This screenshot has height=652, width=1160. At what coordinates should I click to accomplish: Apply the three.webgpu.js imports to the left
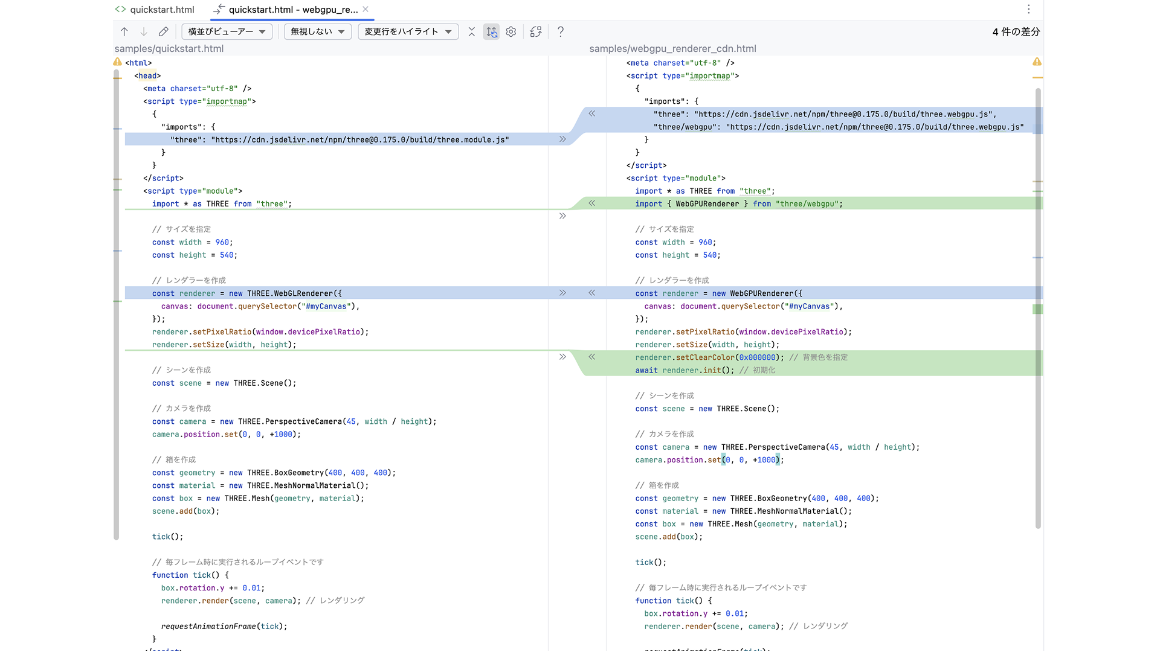[x=592, y=113]
